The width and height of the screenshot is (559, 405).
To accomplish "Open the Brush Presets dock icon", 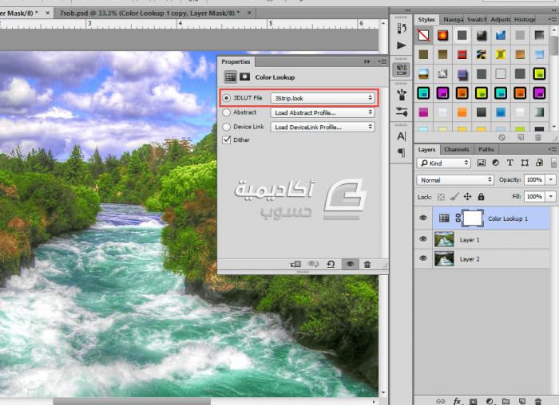I will 402,112.
